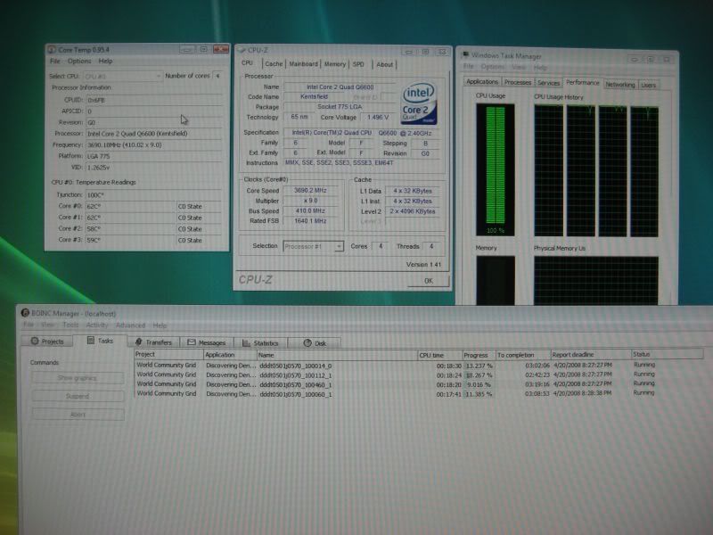This screenshot has height=535, width=713.
Task: Open File menu in Core Temp
Action: [x=55, y=61]
